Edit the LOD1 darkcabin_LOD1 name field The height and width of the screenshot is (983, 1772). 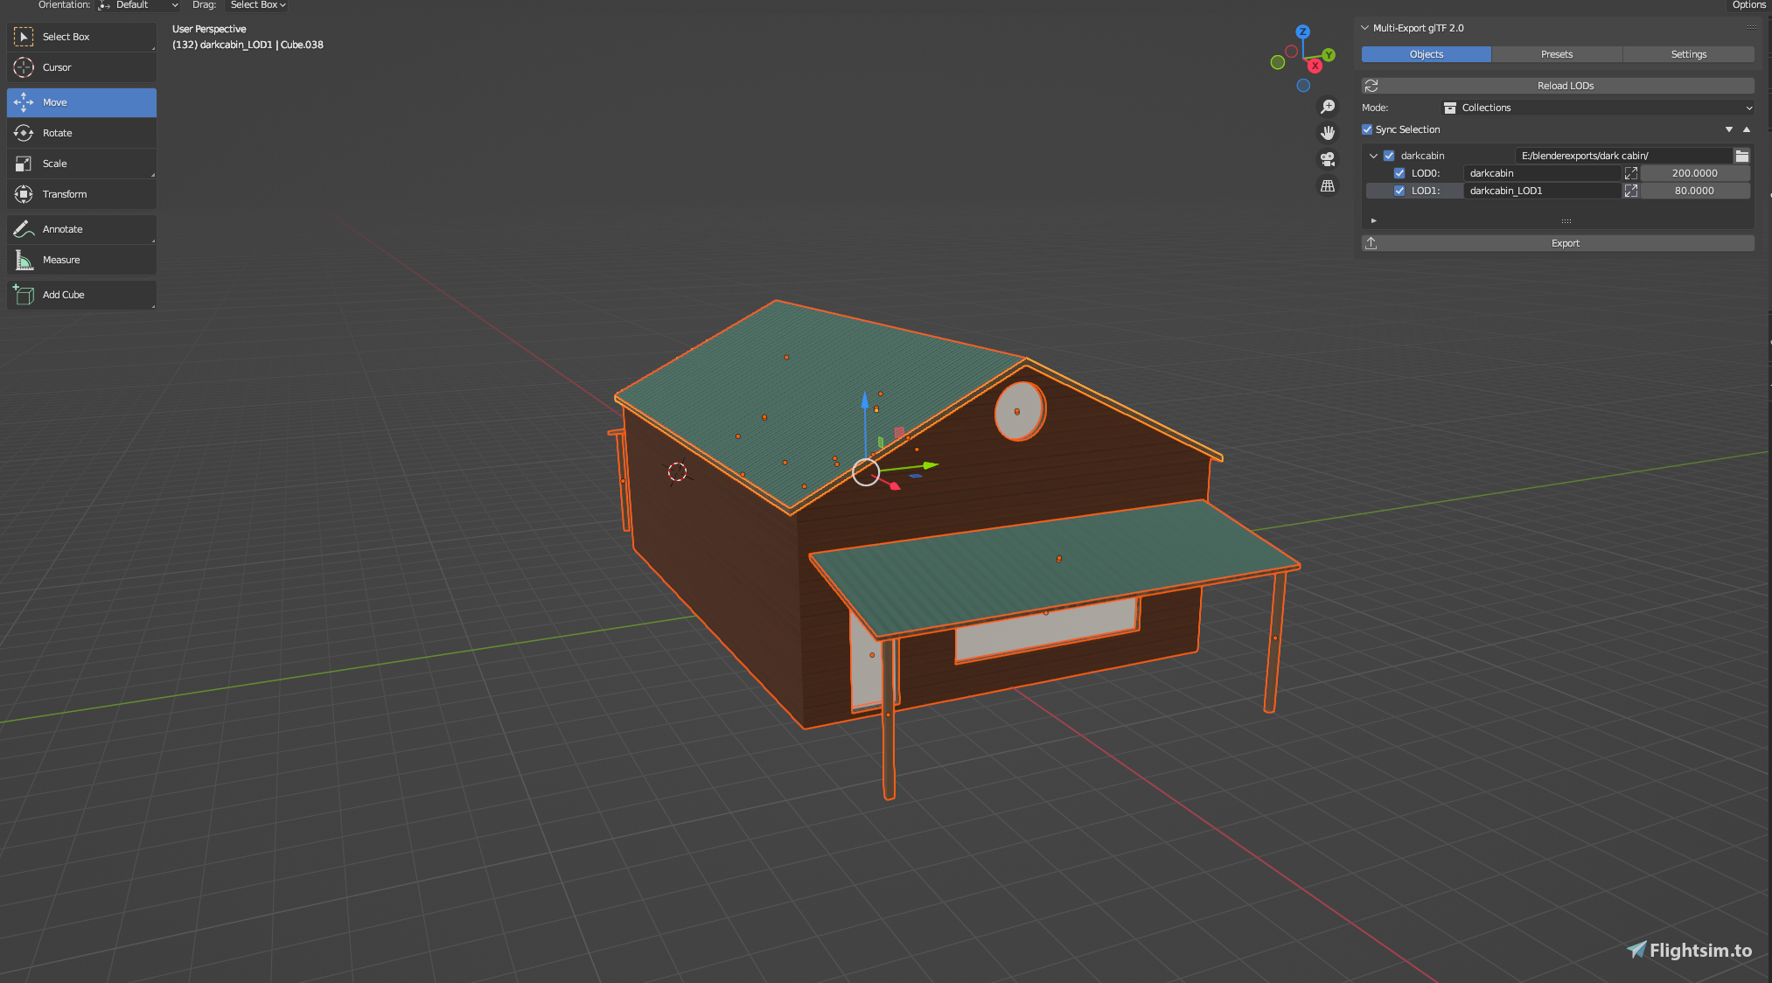click(1543, 191)
